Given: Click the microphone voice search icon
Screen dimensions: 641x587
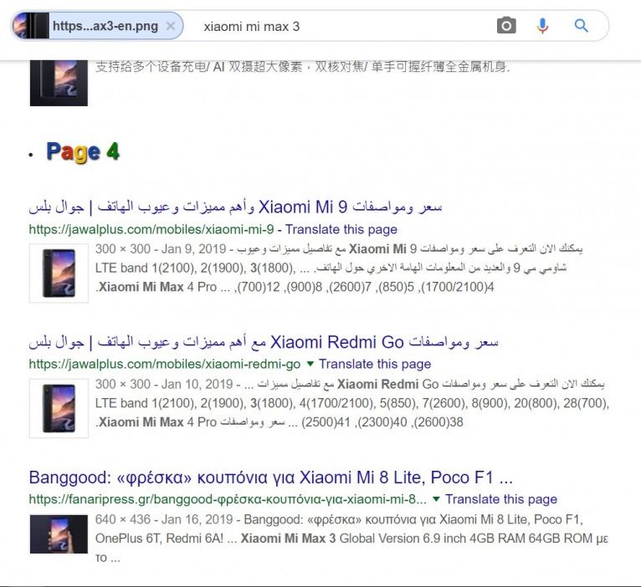Looking at the screenshot, I should pyautogui.click(x=542, y=26).
